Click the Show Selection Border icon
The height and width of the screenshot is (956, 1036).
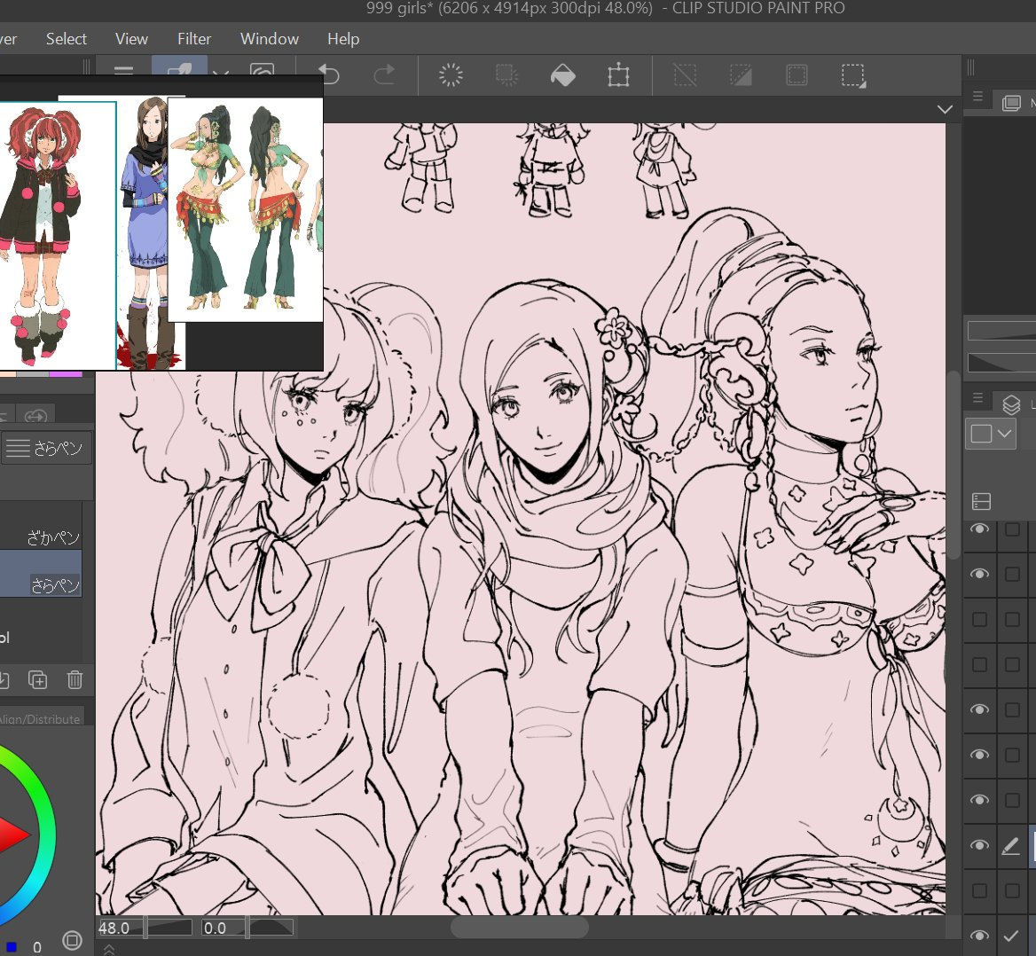pyautogui.click(x=797, y=74)
